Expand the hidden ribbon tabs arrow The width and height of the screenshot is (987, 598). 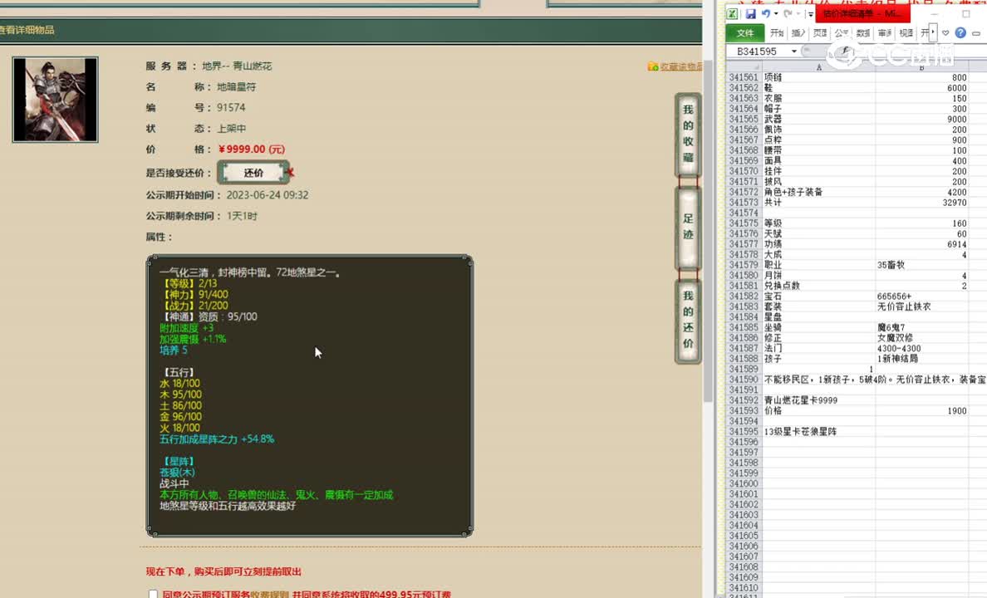933,33
